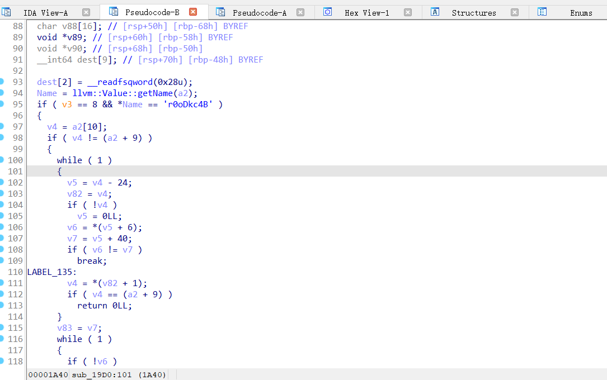
Task: Toggle breakpoint dot on line 102
Action: tap(2, 183)
